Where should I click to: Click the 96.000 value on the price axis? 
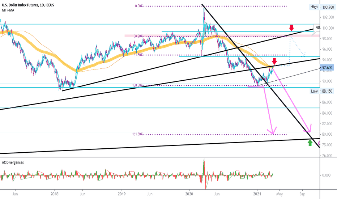click(x=328, y=49)
